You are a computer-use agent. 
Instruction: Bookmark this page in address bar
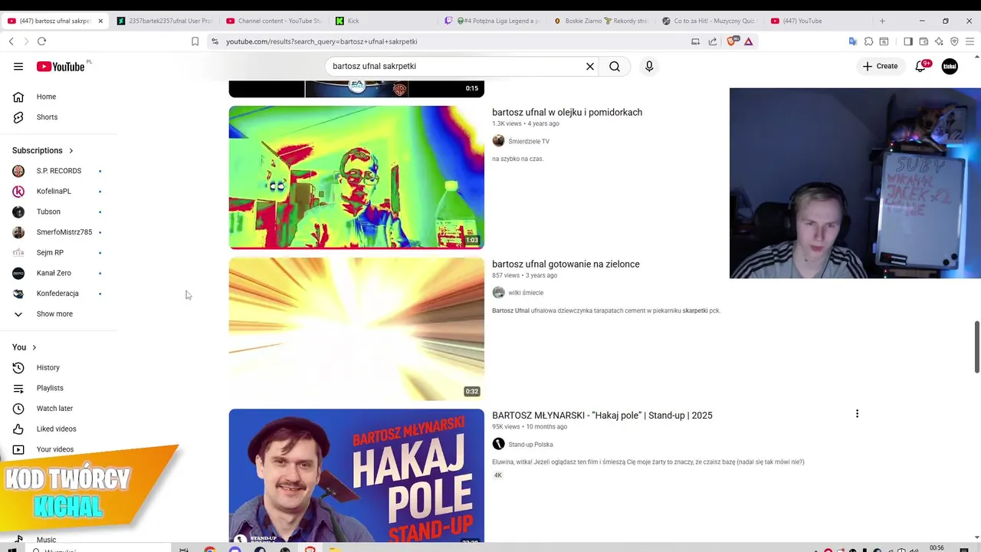195,41
